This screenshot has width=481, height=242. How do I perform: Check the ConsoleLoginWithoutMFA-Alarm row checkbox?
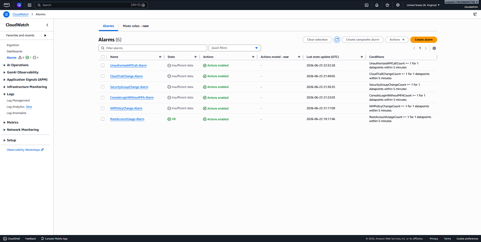103,98
